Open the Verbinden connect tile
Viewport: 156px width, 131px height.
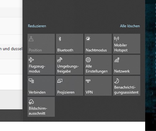pos(41,86)
